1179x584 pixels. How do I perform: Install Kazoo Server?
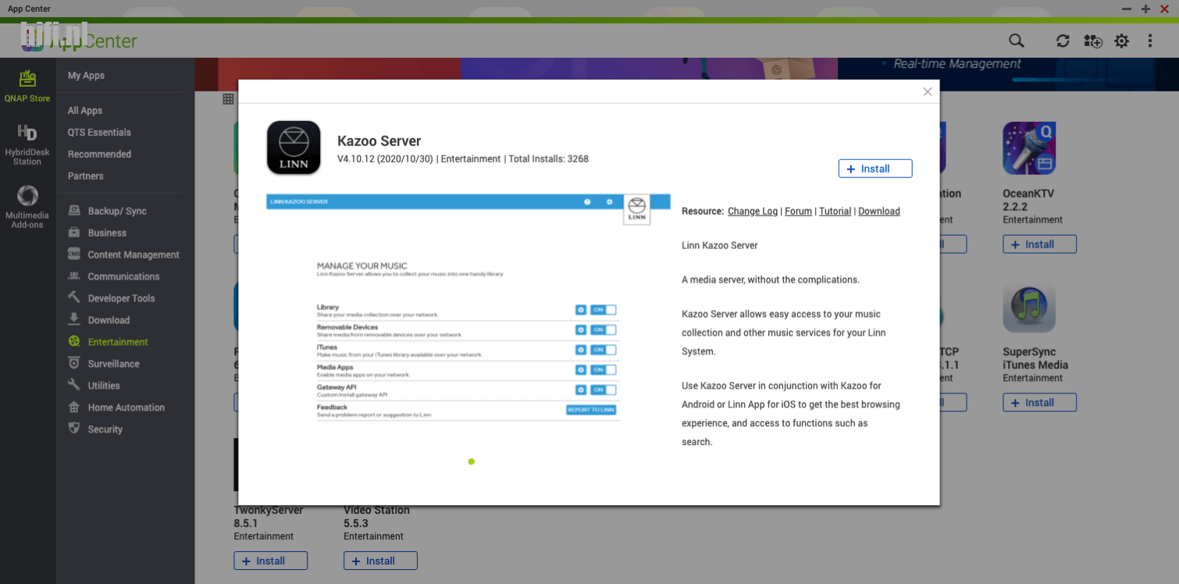coord(875,169)
